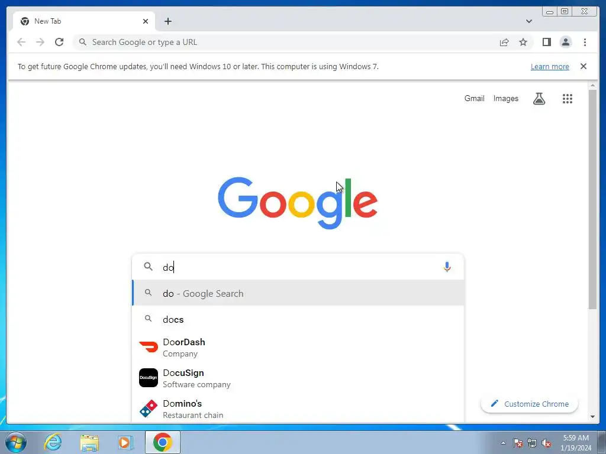Open Chrome's three-dot menu

pyautogui.click(x=585, y=42)
